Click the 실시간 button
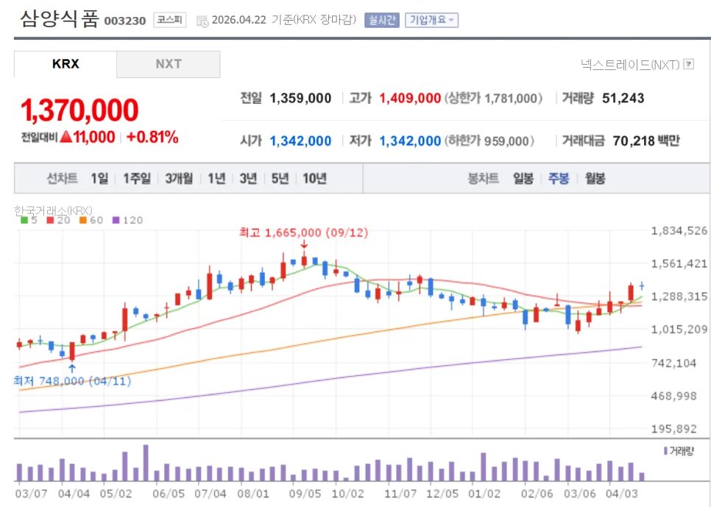The width and height of the screenshot is (711, 507). click(382, 20)
